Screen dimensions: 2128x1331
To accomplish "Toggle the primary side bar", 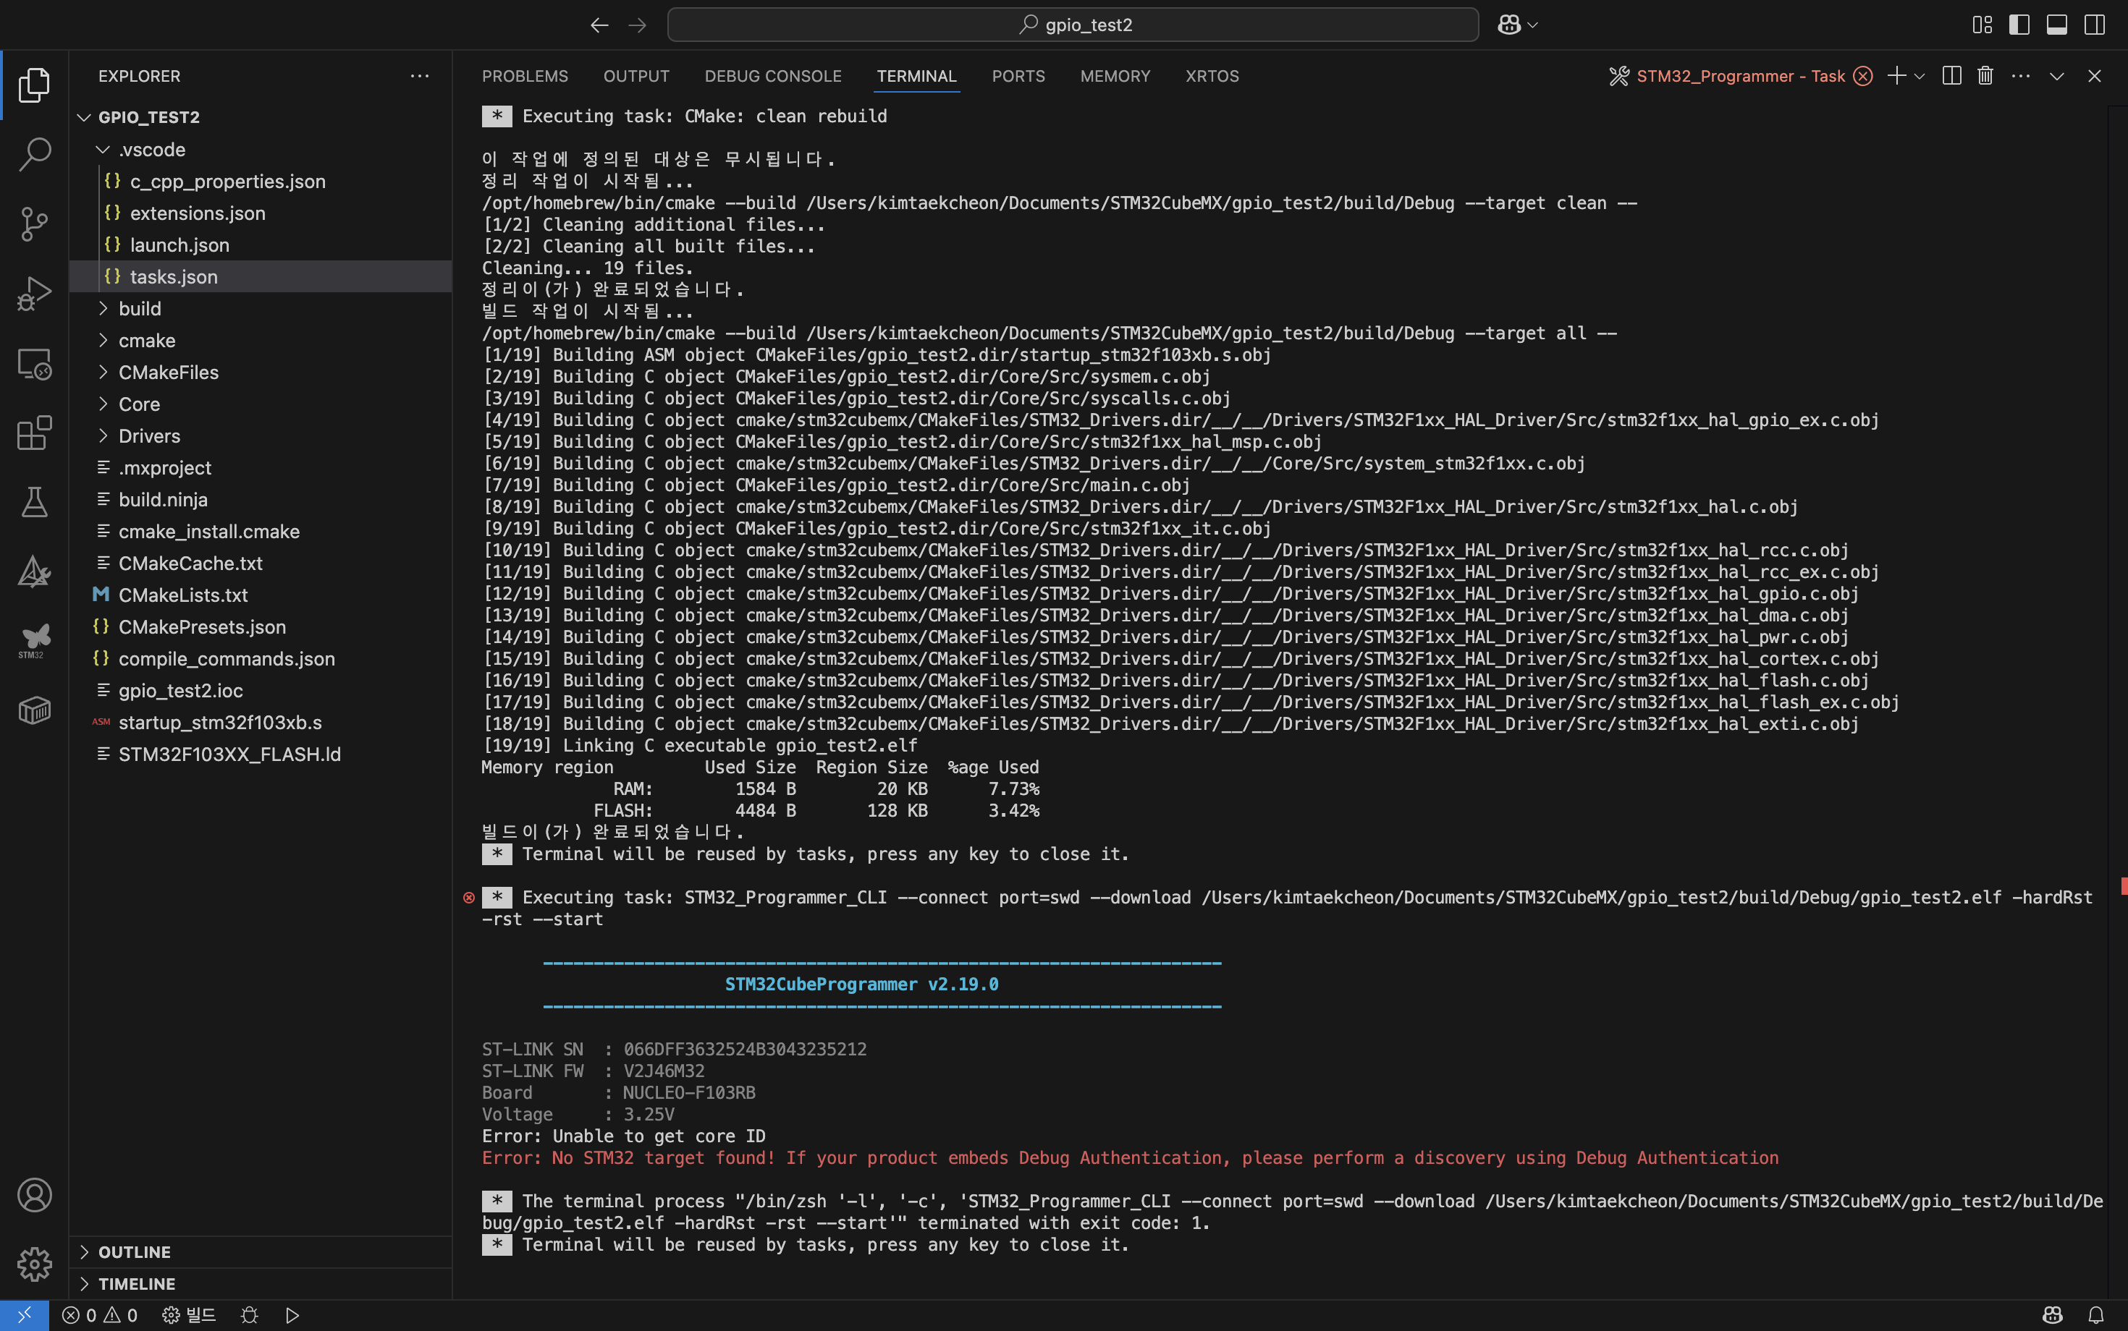I will pos(2019,25).
